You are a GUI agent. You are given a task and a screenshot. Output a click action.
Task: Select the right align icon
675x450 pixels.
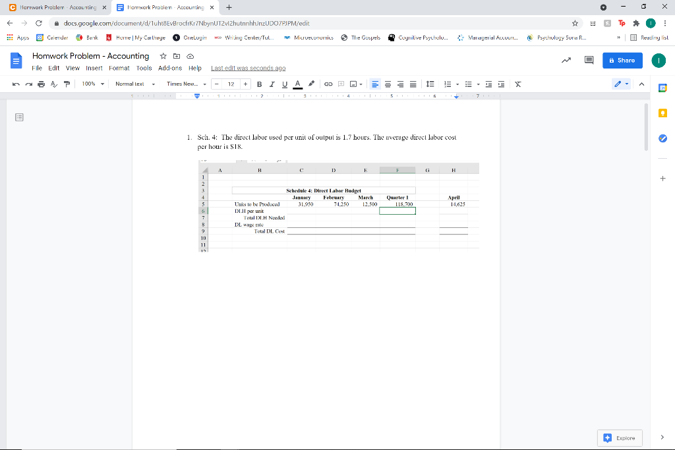click(x=401, y=84)
